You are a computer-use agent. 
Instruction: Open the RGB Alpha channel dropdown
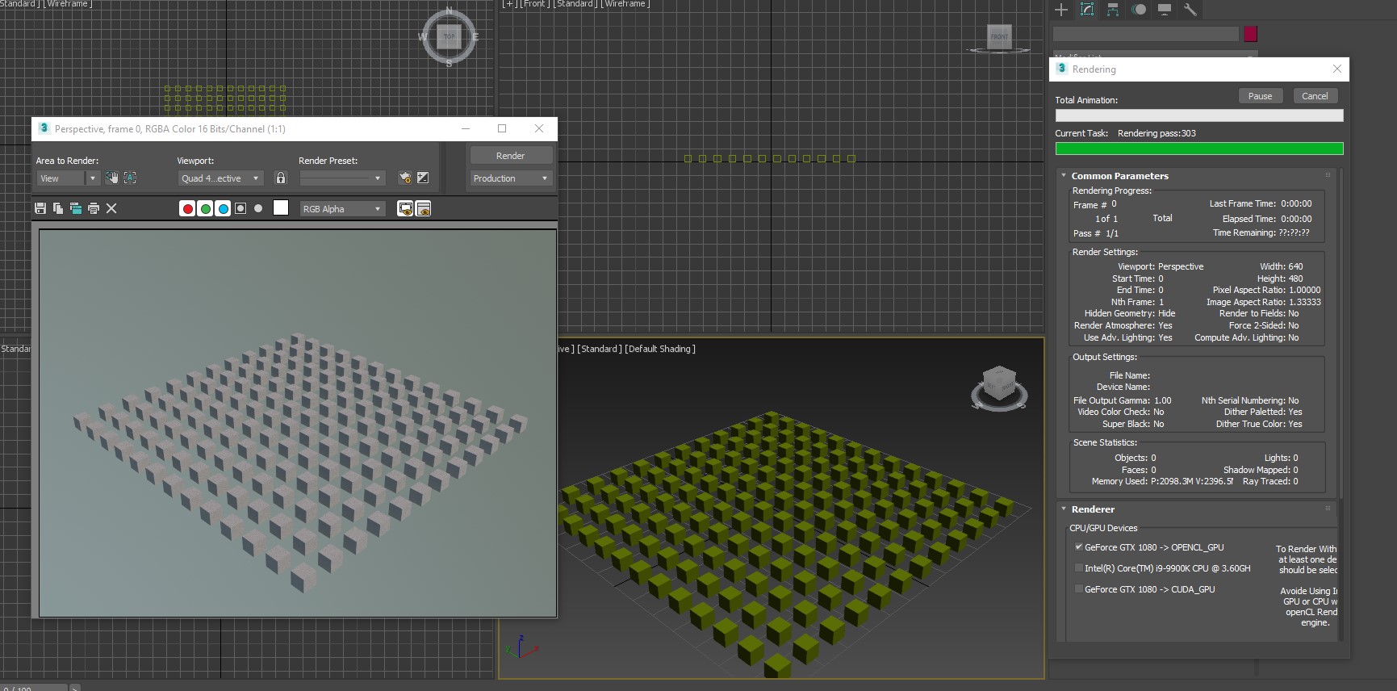coord(342,209)
